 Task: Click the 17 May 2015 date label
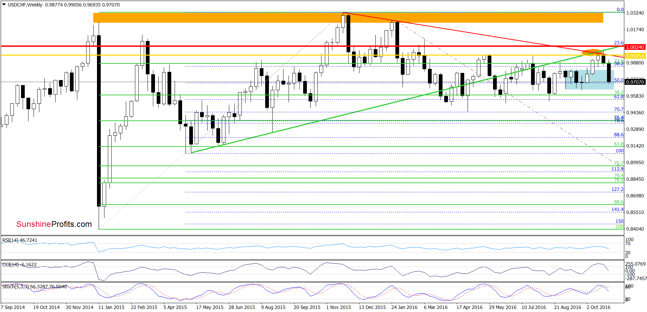(210, 307)
